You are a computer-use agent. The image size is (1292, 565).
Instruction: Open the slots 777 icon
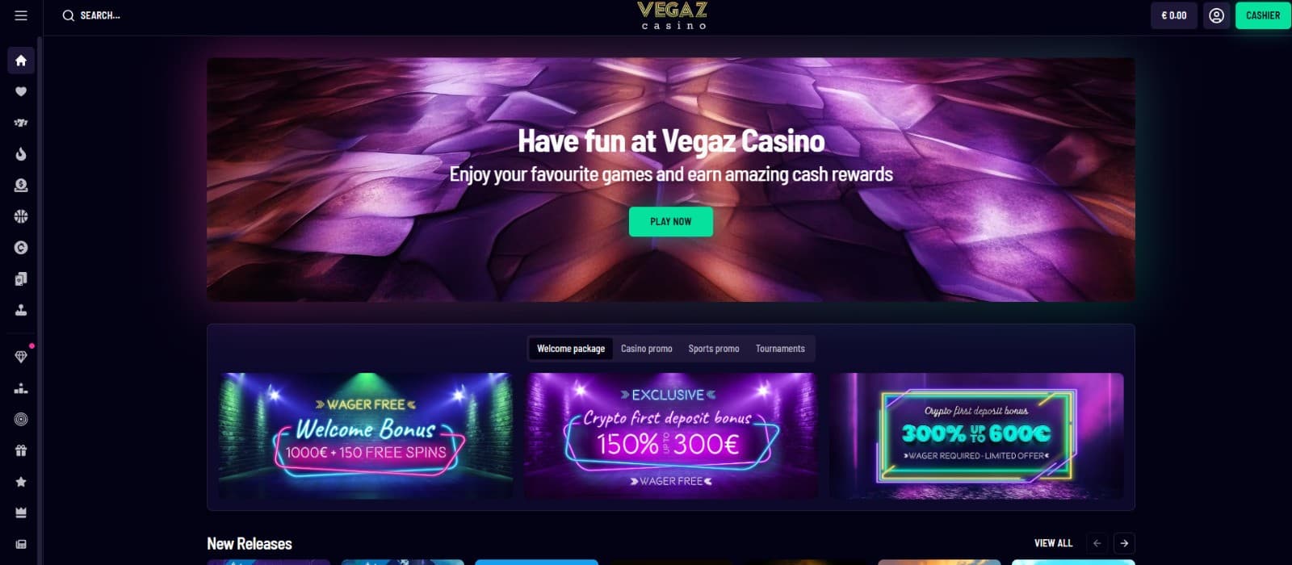coord(21,123)
